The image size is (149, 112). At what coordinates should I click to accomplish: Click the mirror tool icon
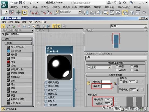(86, 13)
